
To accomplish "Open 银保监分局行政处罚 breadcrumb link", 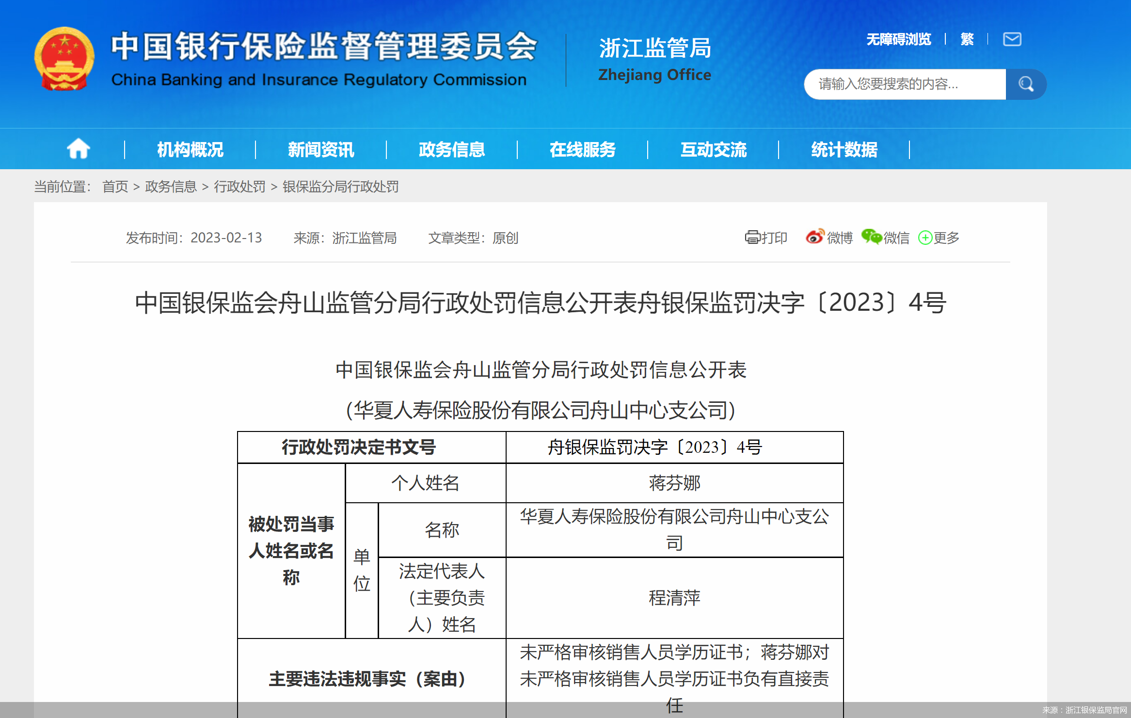I will point(340,187).
